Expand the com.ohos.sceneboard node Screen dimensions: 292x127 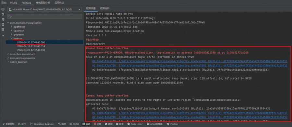(8, 54)
